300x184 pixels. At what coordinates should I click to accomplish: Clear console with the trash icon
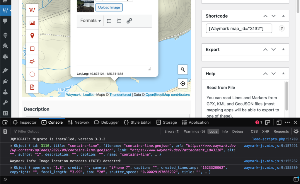[5, 131]
